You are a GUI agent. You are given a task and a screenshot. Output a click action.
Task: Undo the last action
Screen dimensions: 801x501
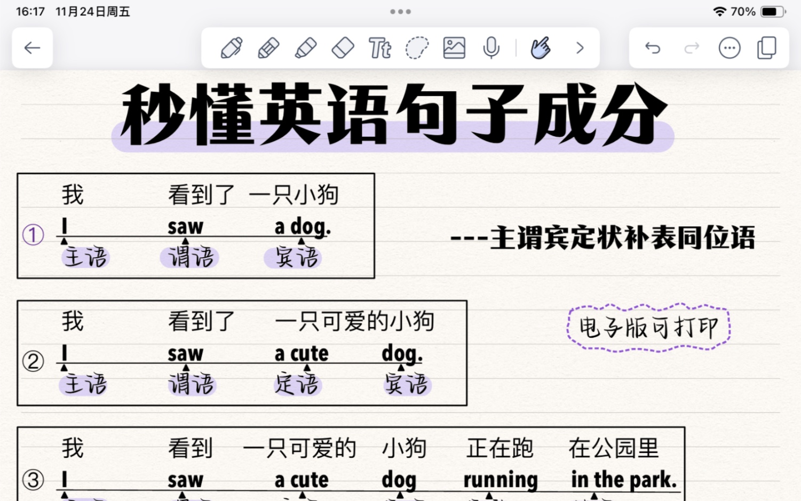[x=653, y=48]
